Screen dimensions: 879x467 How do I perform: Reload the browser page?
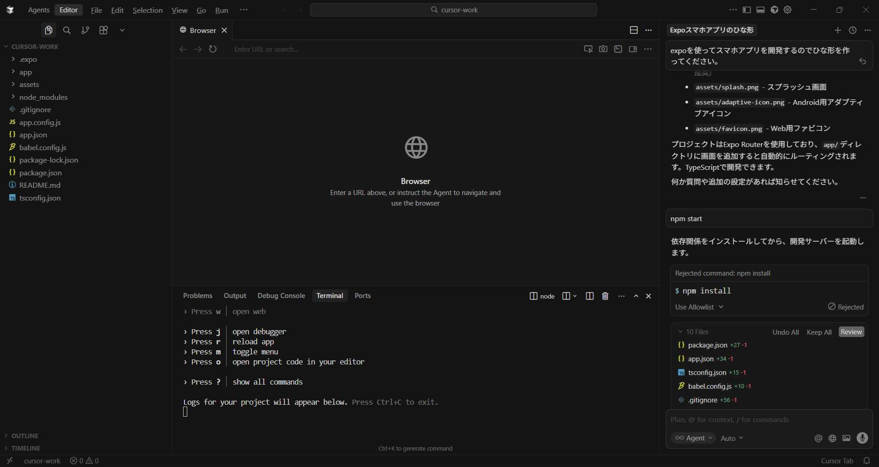pos(213,49)
